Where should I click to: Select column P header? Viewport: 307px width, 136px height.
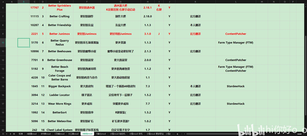click(293, 2)
